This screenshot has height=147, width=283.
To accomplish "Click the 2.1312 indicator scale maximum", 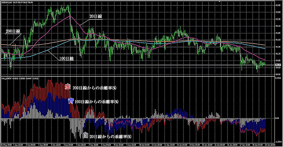I will (278, 78).
